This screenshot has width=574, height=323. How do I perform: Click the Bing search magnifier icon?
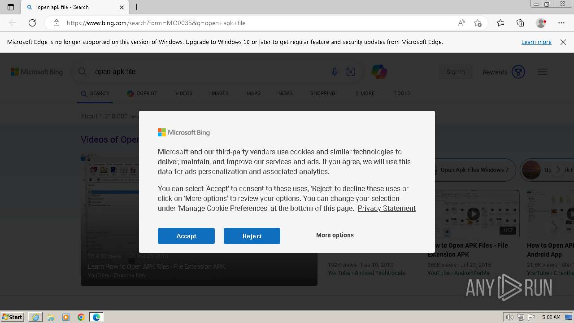click(82, 72)
